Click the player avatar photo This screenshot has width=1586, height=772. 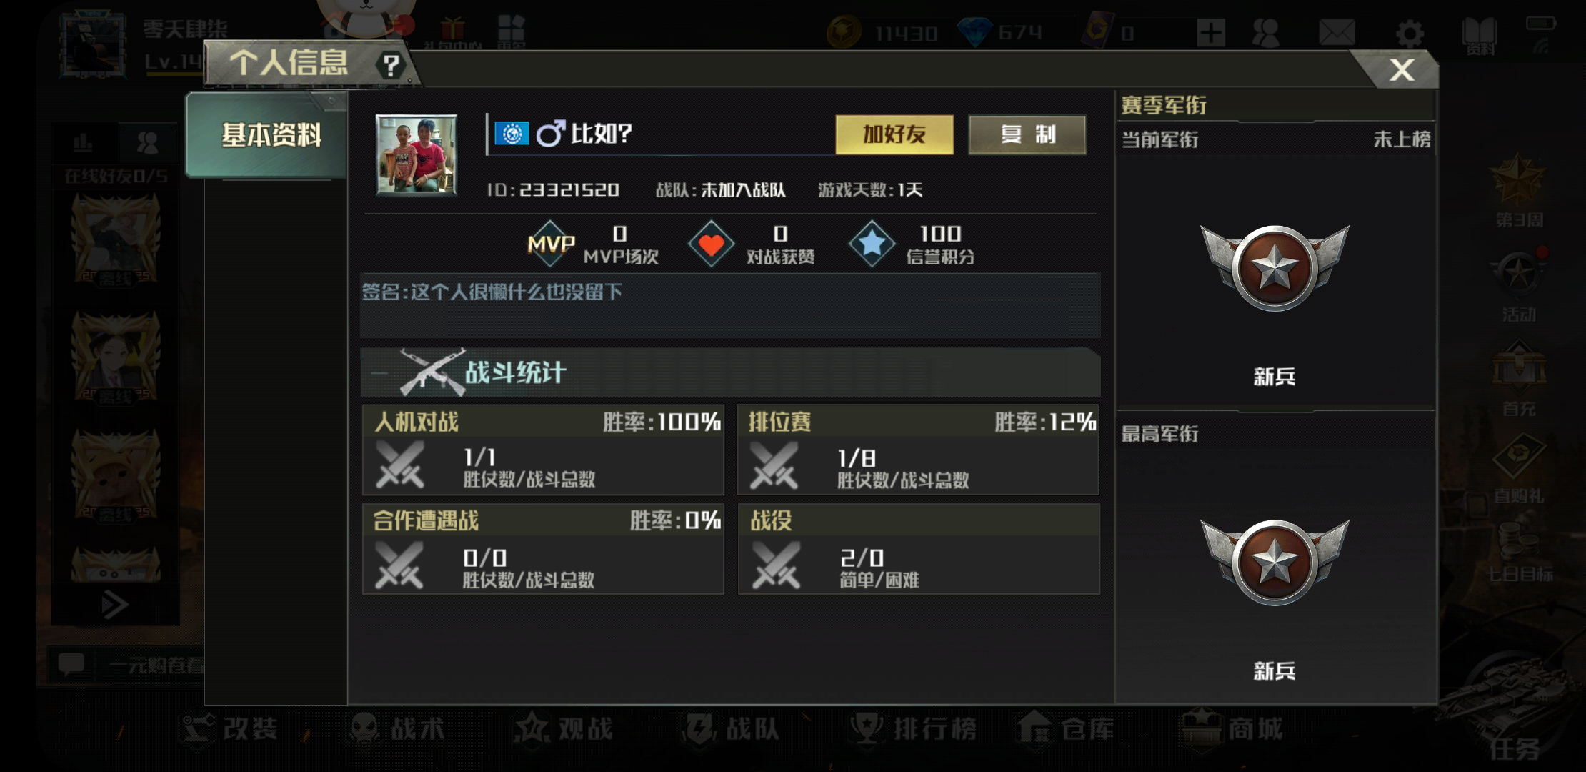coord(417,154)
